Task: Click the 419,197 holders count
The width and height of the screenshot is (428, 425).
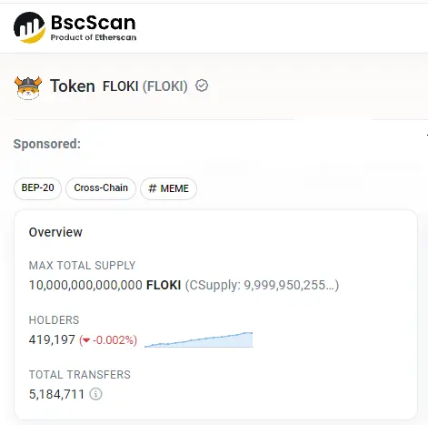Action: (x=52, y=339)
